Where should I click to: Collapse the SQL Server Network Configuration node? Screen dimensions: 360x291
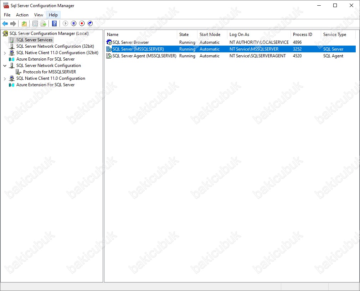point(5,66)
